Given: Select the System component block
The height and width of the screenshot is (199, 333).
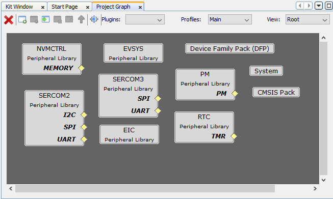Looking at the screenshot, I should 266,71.
